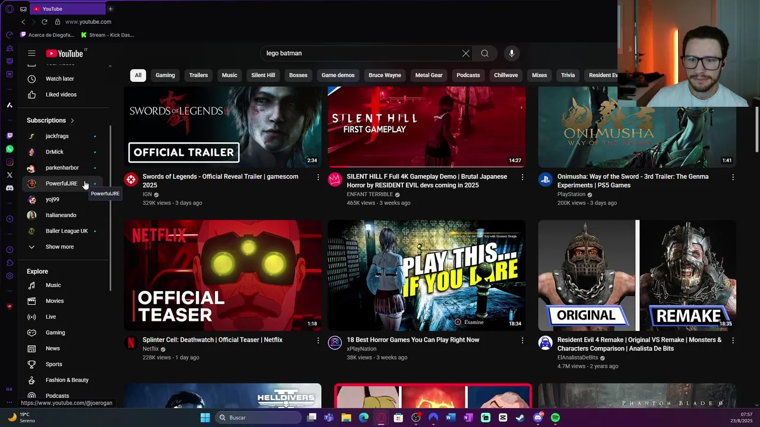
Task: Open more options for Onimusha trailer video
Action: coord(733,177)
